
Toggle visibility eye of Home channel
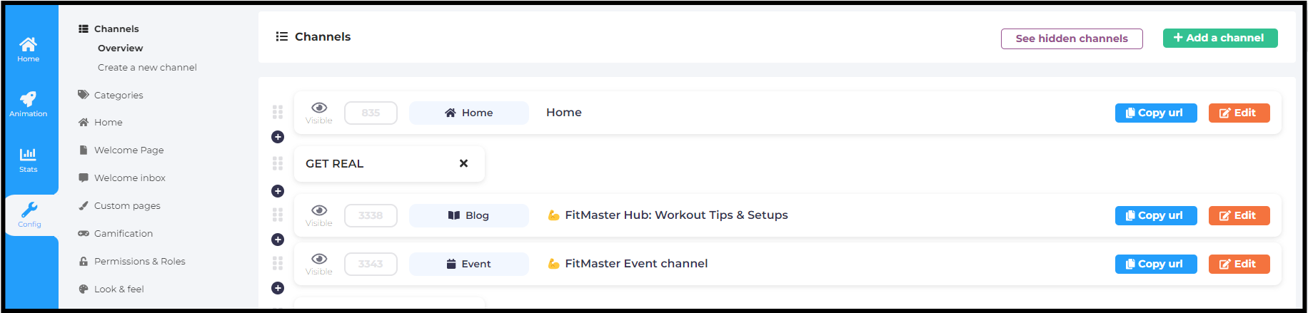[x=319, y=108]
